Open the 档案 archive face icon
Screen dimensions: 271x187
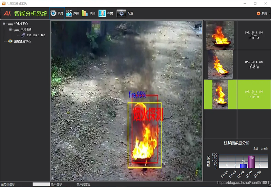(102, 13)
